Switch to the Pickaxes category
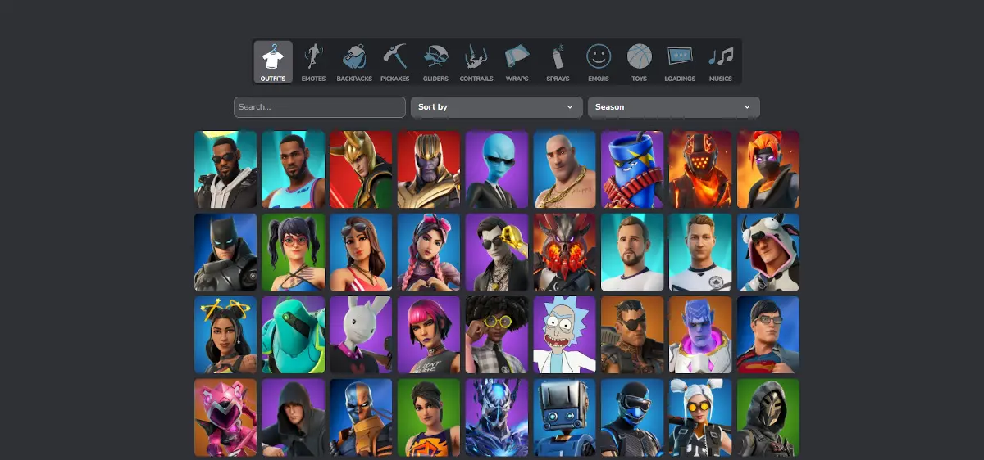The image size is (984, 460). (x=394, y=62)
